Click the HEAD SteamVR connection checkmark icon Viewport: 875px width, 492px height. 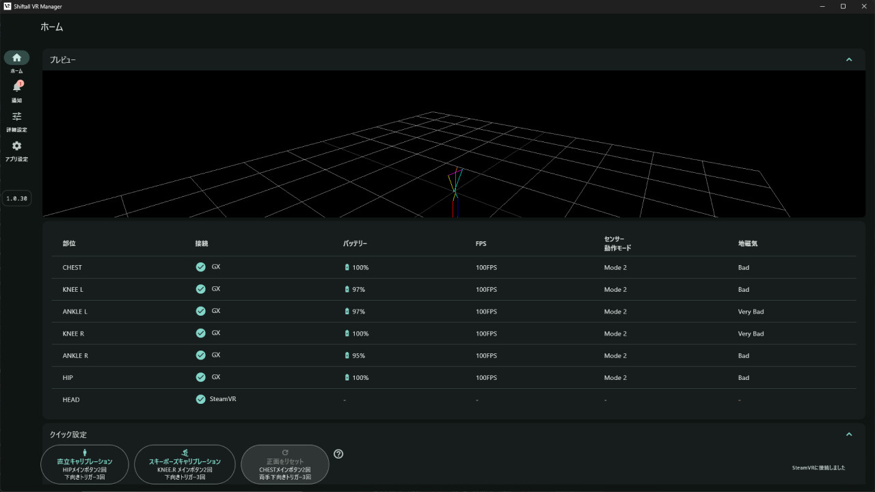tap(200, 399)
